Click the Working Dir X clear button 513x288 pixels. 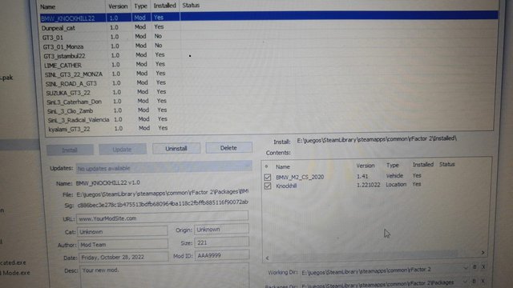pyautogui.click(x=483, y=267)
